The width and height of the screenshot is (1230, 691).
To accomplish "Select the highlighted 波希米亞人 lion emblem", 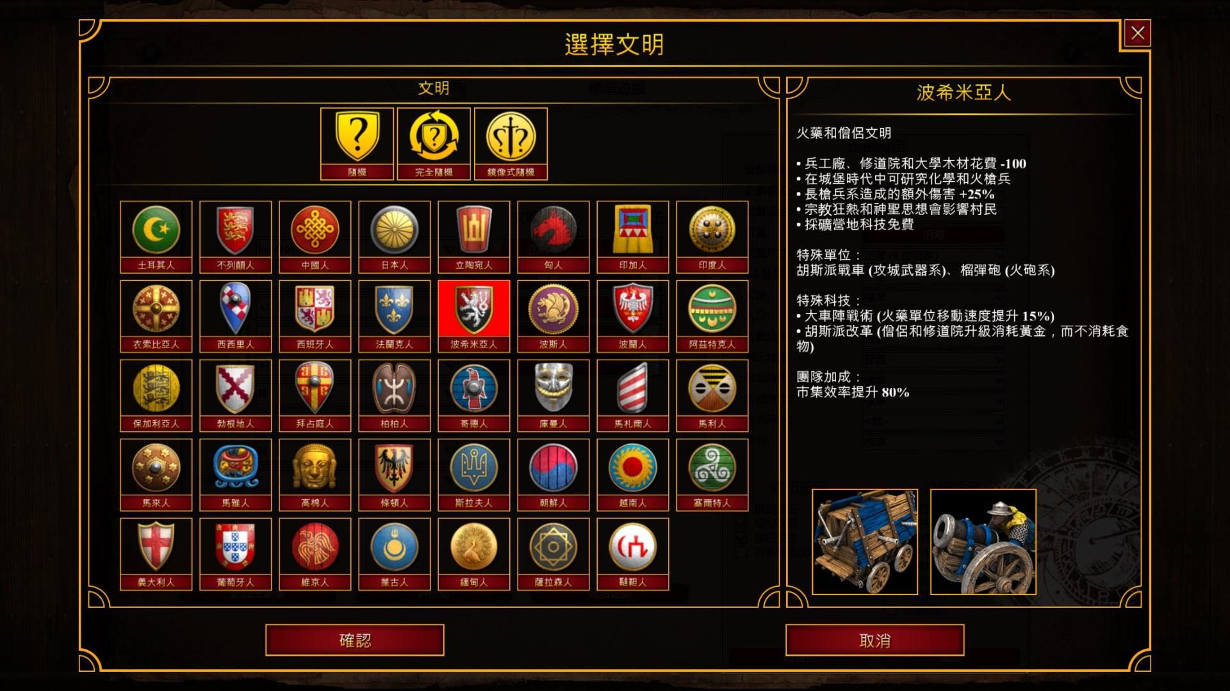I will point(473,317).
